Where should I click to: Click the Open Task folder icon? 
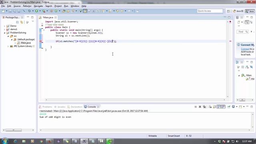pyautogui.click(x=68, y=11)
